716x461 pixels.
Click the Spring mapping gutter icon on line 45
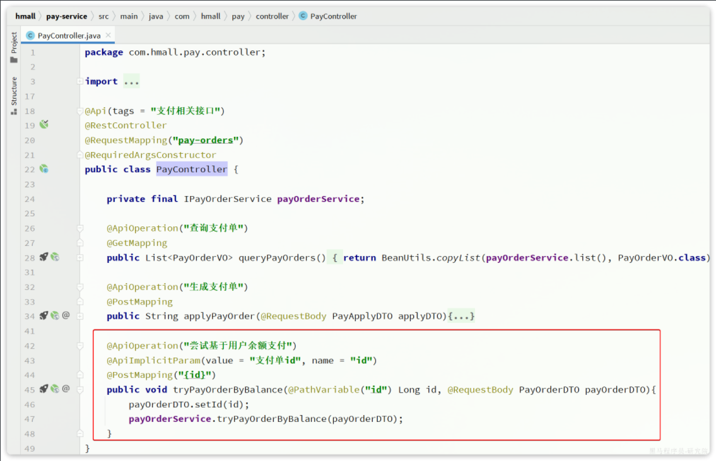click(55, 389)
